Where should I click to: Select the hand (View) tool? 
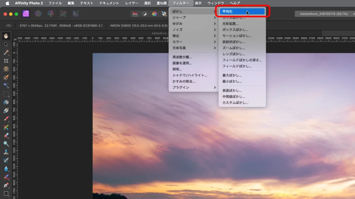[6, 36]
